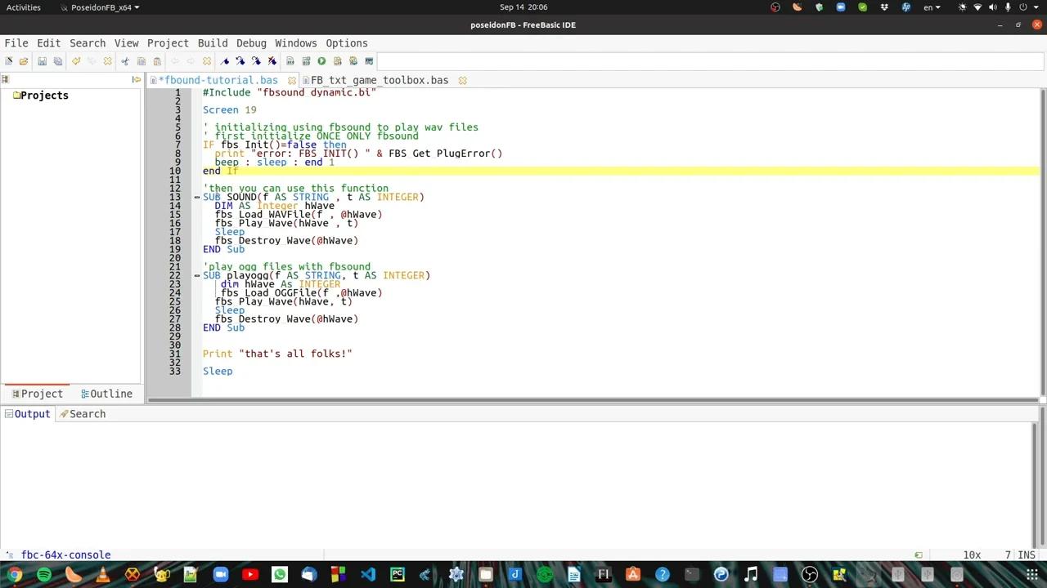This screenshot has width=1047, height=588.
Task: Click Activities in the top bar
Action: [x=23, y=7]
